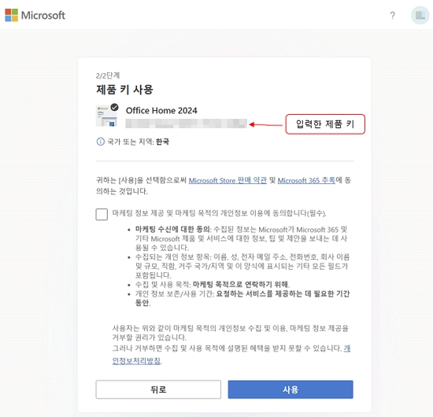Click the 'Microsoft' wordmark text in header
The image size is (433, 417).
(43, 15)
